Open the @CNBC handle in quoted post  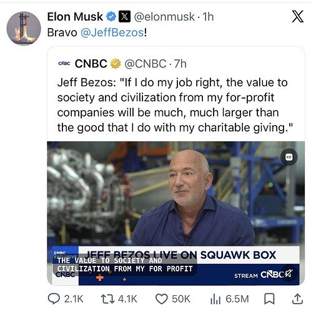pos(146,64)
